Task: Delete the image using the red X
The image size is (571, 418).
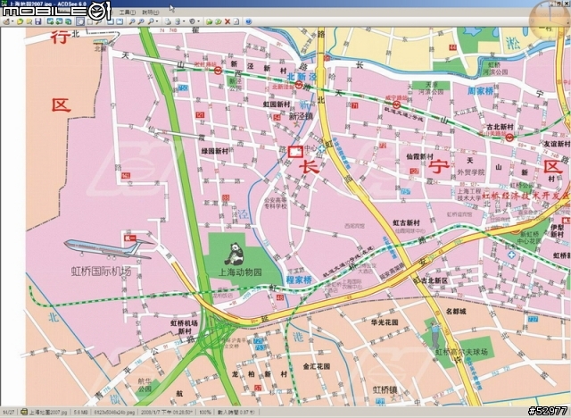Action: click(x=228, y=21)
